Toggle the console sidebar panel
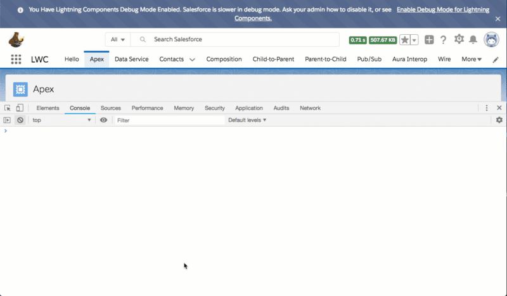This screenshot has width=507, height=296. click(8, 120)
